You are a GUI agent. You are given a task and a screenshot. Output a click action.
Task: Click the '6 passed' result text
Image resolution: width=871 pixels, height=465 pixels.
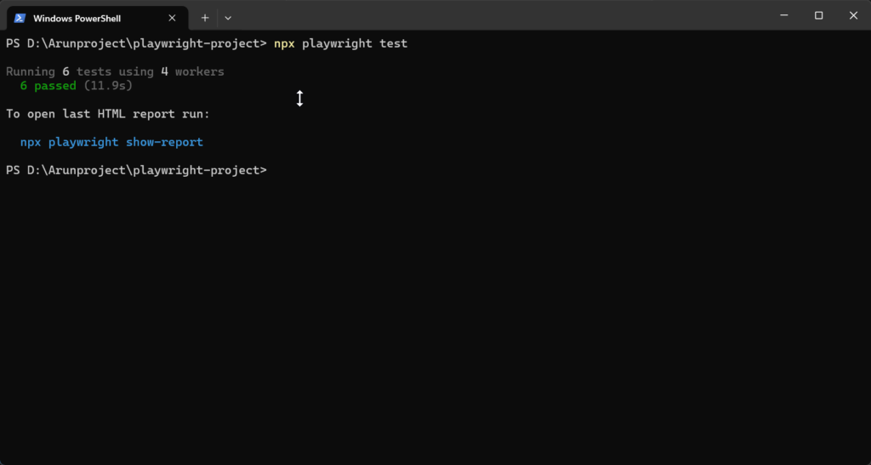[x=48, y=86]
